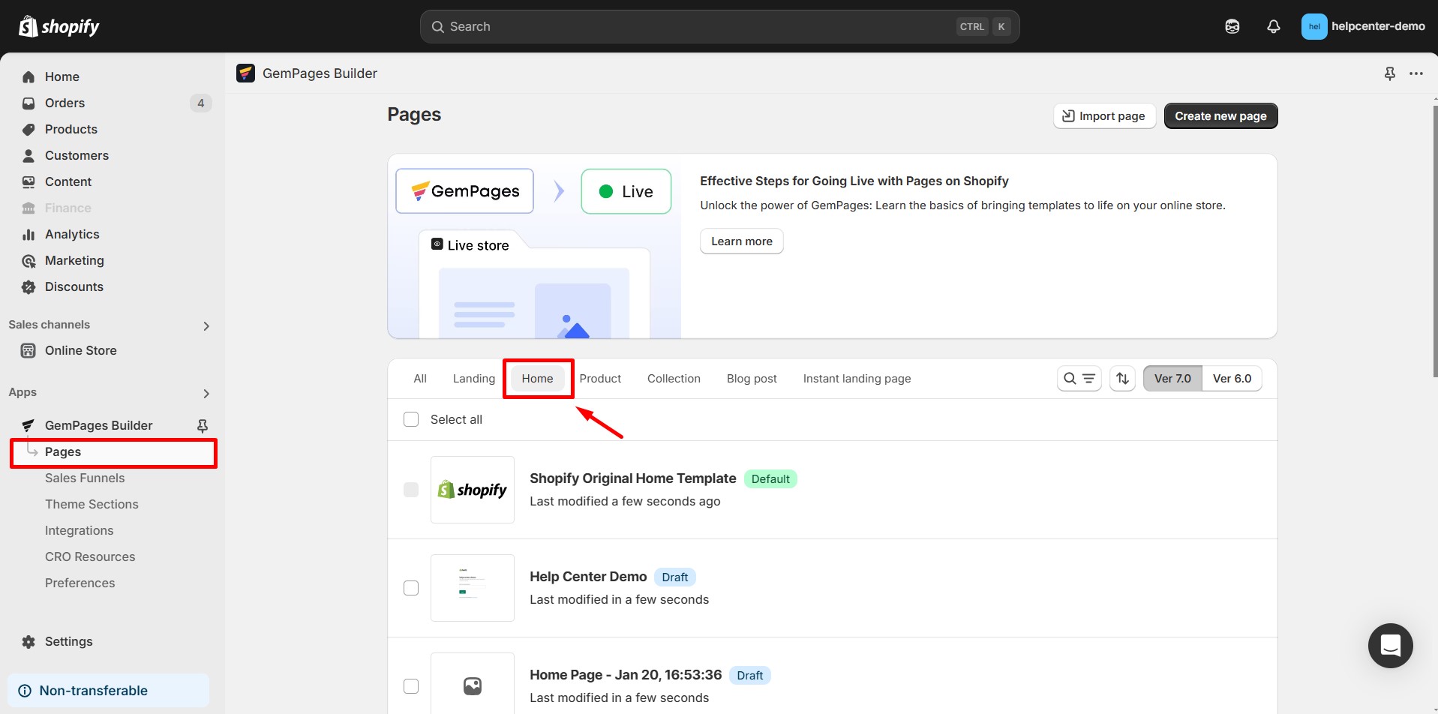
Task: Check the Shopify Original Home Template checkbox
Action: 411,489
